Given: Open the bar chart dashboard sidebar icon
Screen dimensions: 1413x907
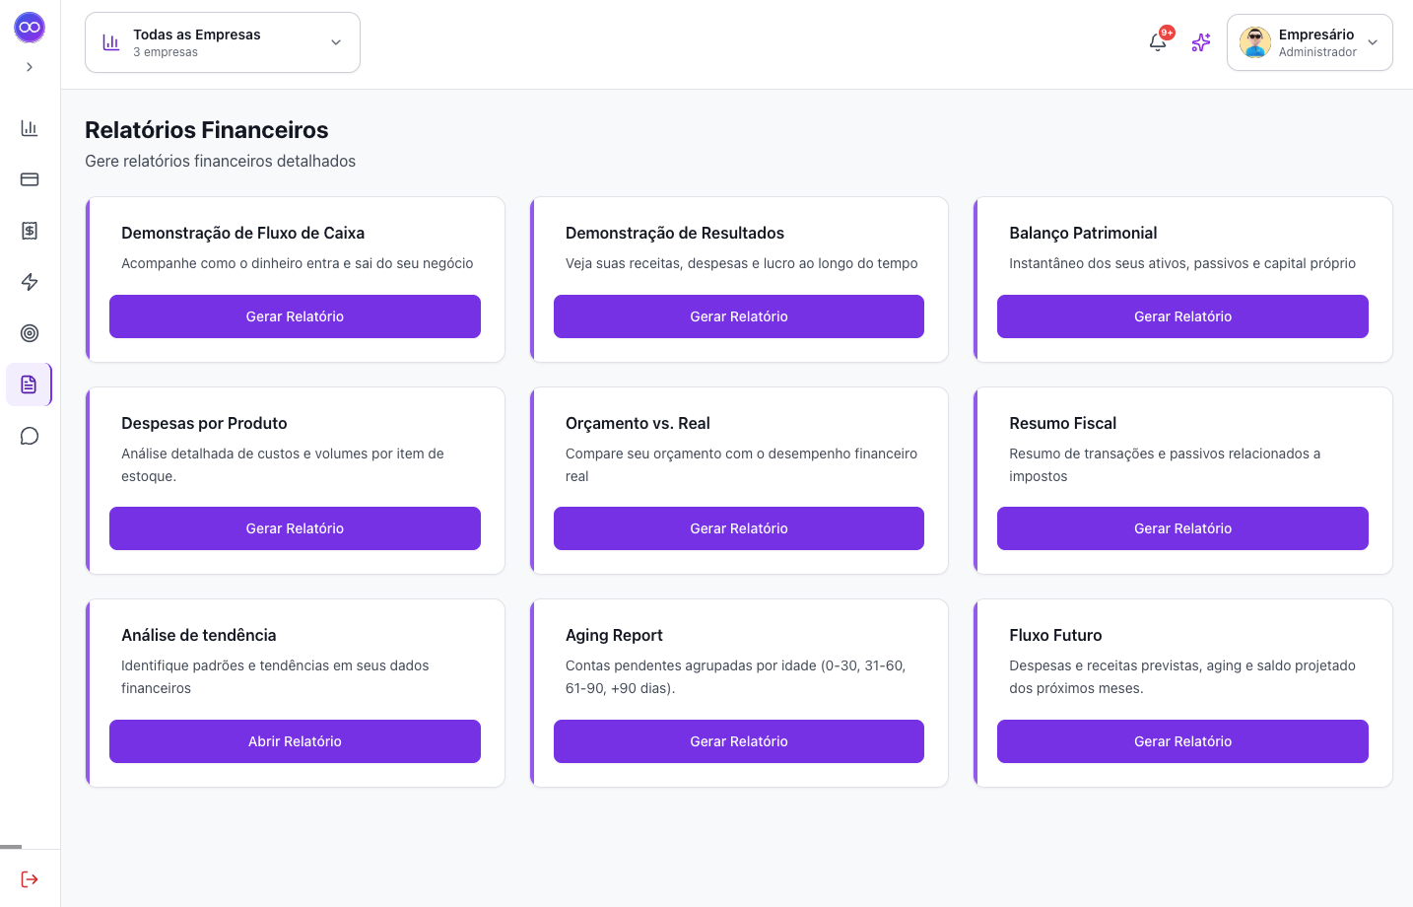Looking at the screenshot, I should click(x=30, y=128).
